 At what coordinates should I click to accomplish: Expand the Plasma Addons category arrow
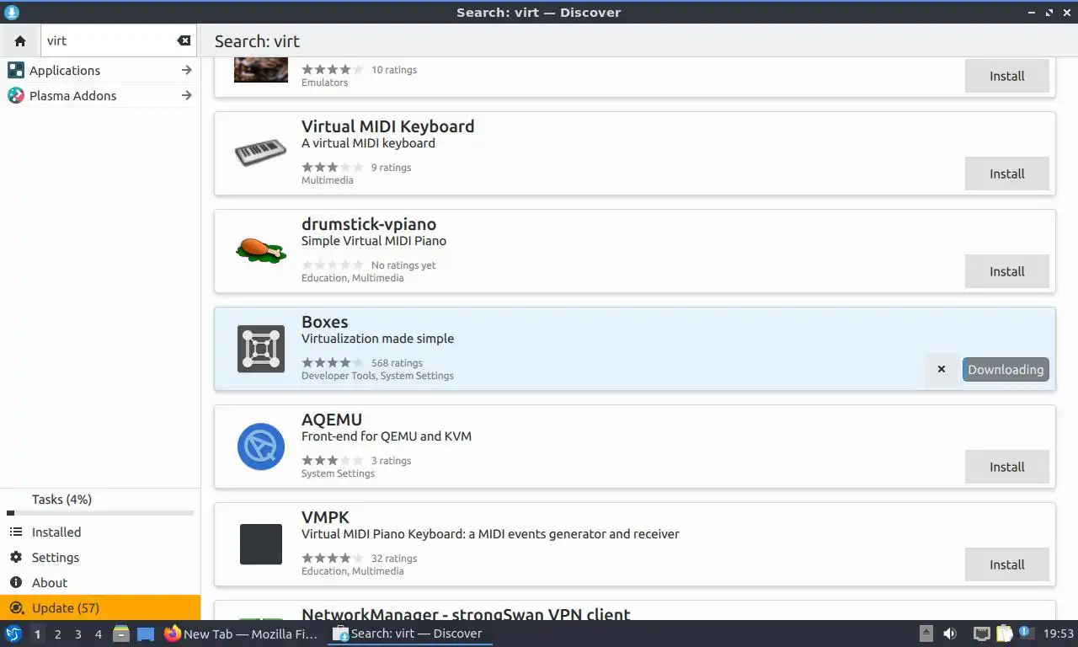click(186, 95)
